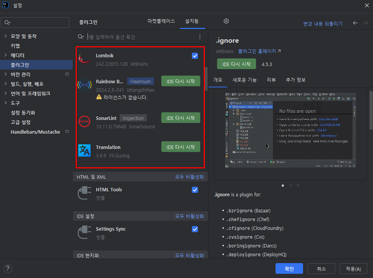Click the Settings Sync plug icon

pos(84,232)
